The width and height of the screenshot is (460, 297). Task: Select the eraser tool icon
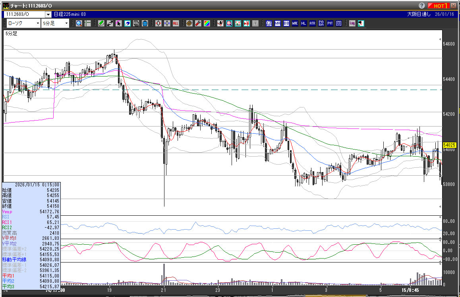pyautogui.click(x=127, y=23)
